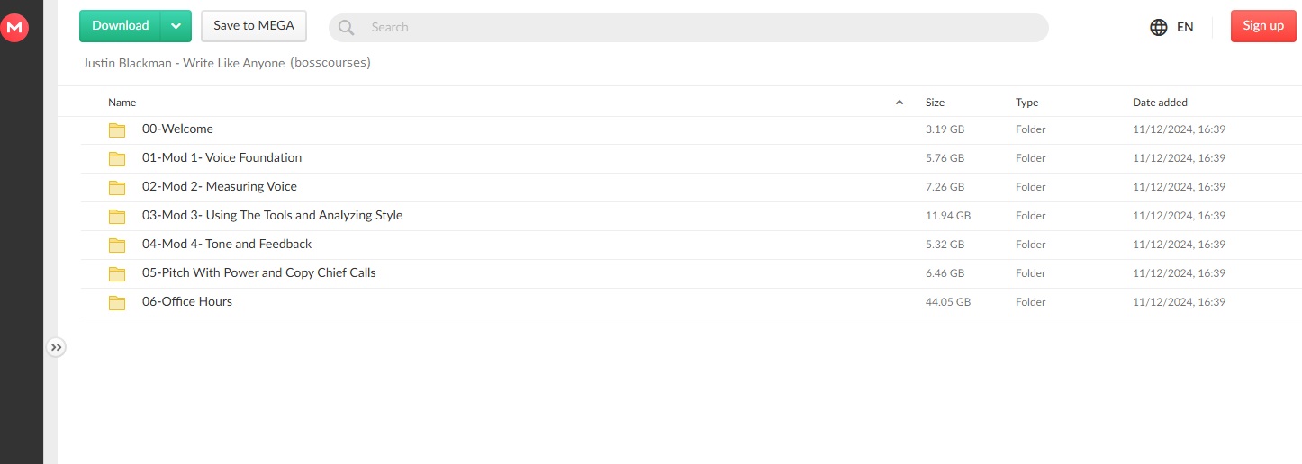Click the 00-Welcome folder icon
Screen dimensions: 1302x464
pyautogui.click(x=117, y=129)
